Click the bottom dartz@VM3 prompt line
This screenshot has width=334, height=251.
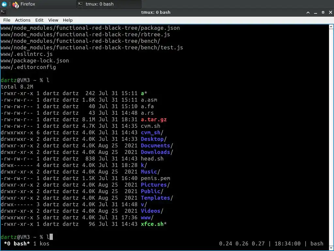tap(27, 237)
